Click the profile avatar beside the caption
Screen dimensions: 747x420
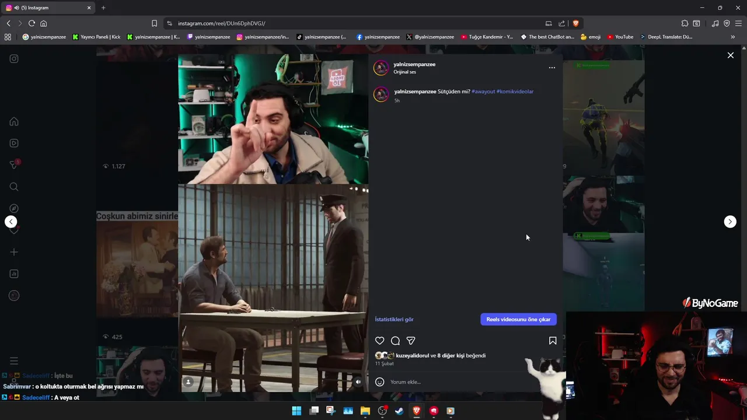(381, 94)
